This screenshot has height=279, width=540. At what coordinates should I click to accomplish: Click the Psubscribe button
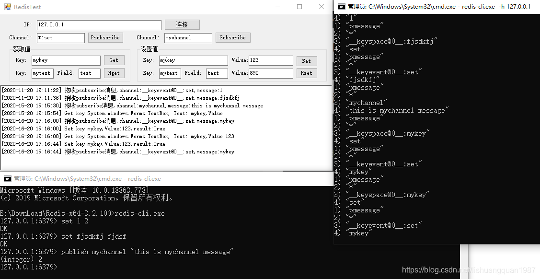(x=105, y=37)
